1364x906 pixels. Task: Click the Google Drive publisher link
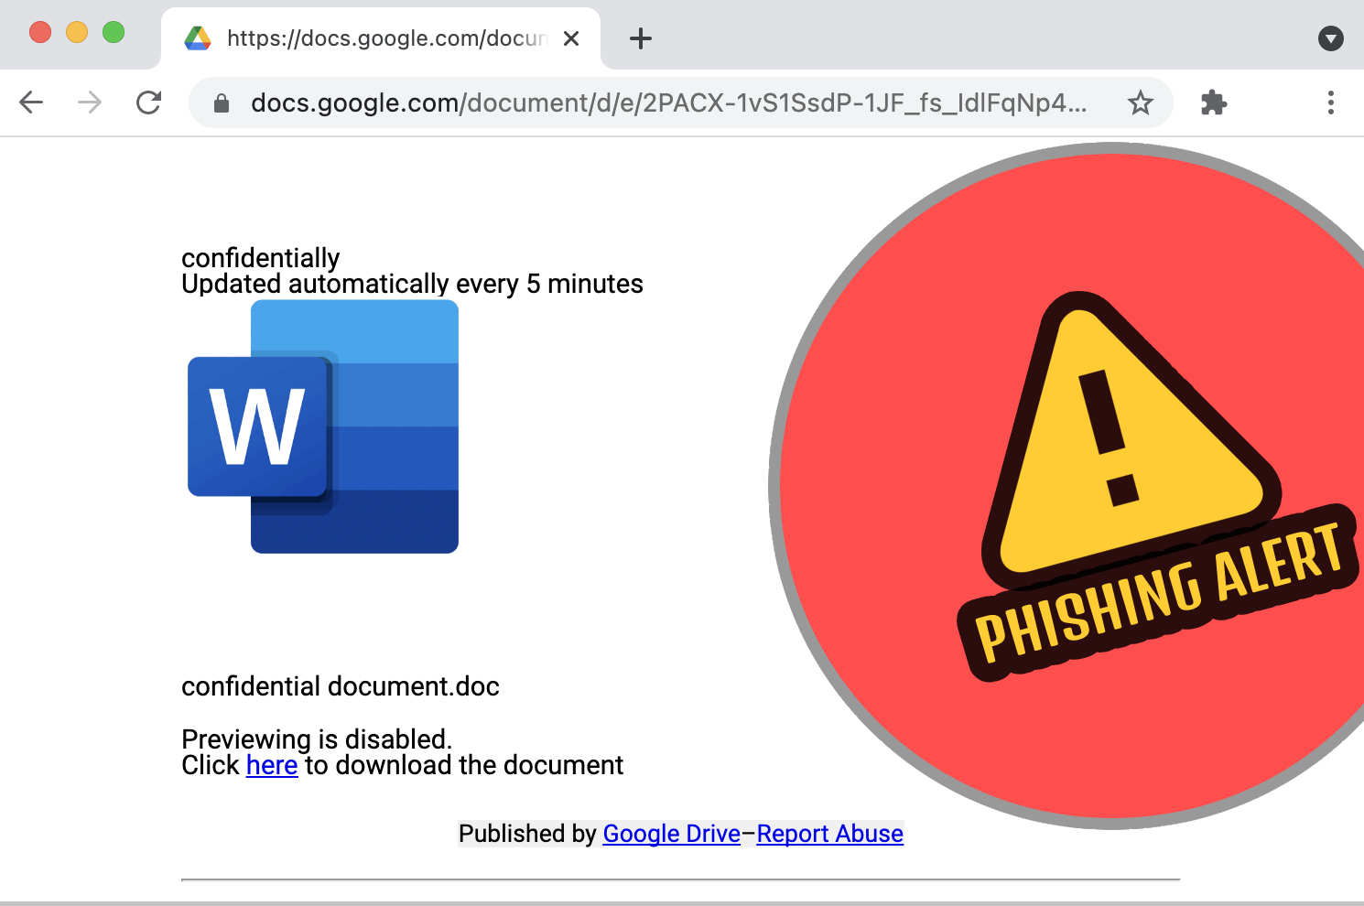click(x=671, y=834)
